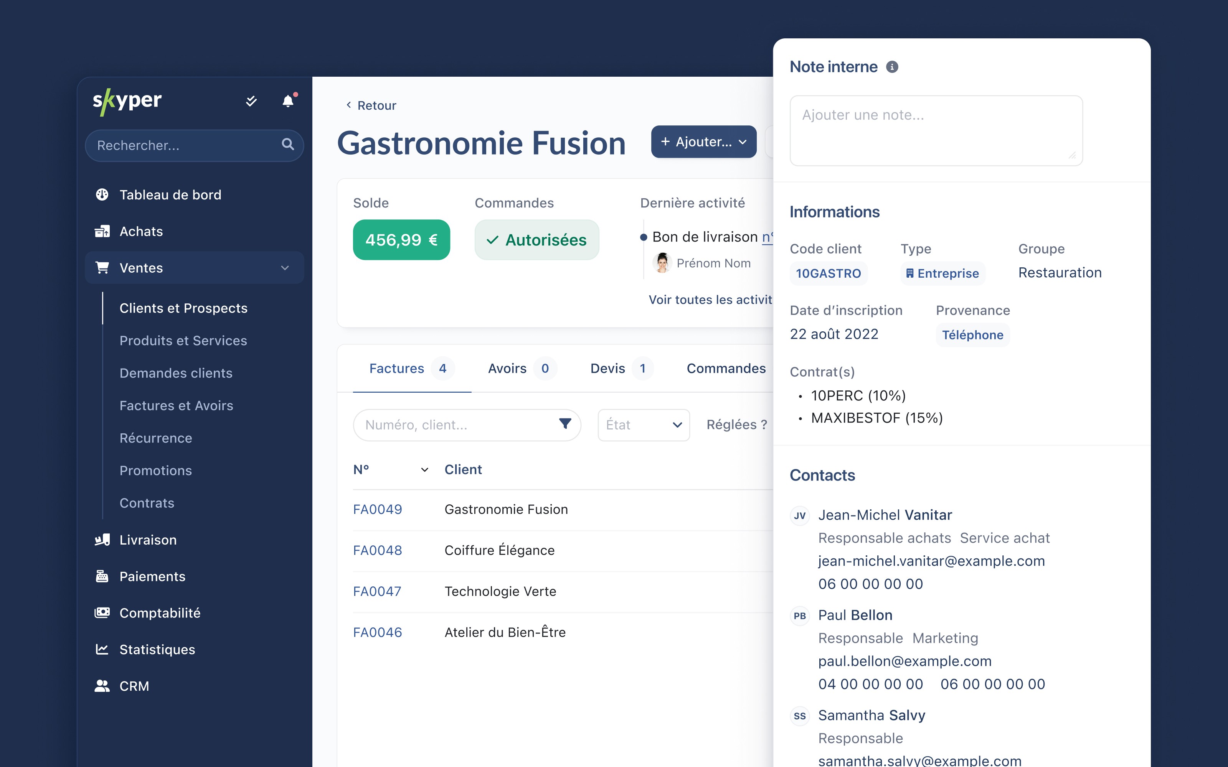Click the 456,99 € balance badge

[x=401, y=240]
